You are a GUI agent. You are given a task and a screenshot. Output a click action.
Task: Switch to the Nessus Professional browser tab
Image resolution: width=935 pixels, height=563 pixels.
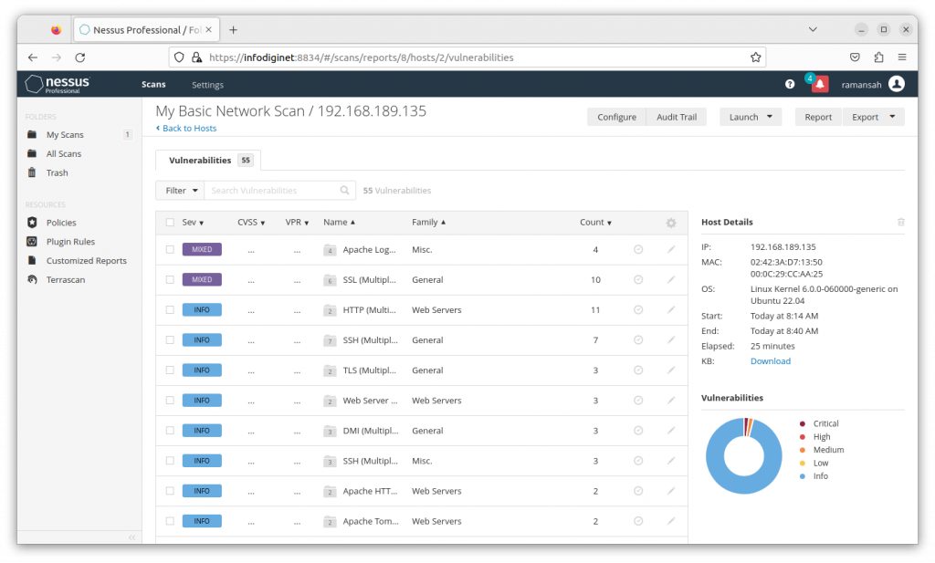click(146, 30)
